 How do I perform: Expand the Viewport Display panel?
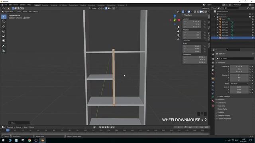pyautogui.click(x=224, y=116)
